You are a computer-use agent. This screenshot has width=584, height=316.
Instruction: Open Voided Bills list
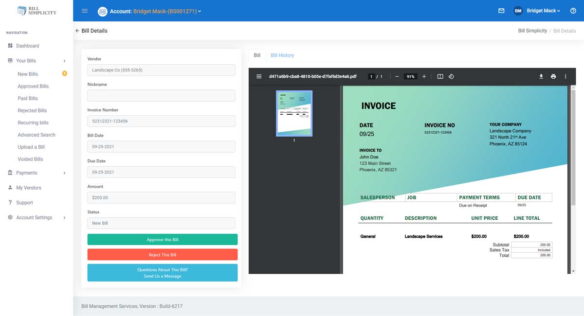point(30,159)
